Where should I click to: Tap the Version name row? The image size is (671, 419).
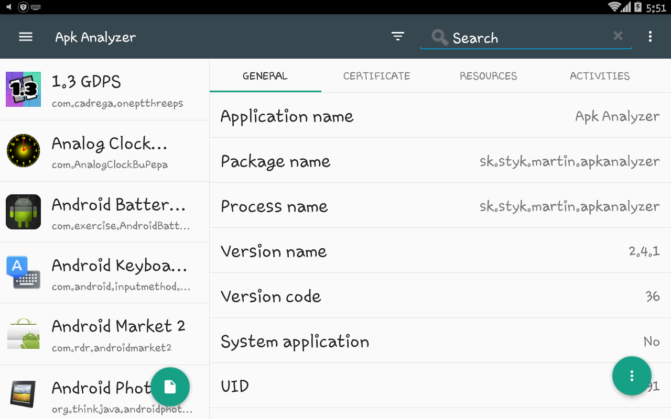click(x=440, y=251)
